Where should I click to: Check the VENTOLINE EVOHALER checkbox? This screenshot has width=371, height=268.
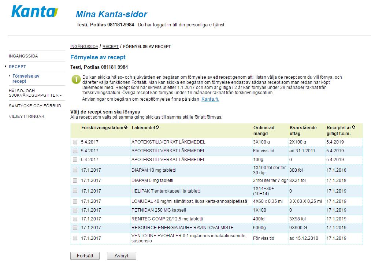pos(75,238)
